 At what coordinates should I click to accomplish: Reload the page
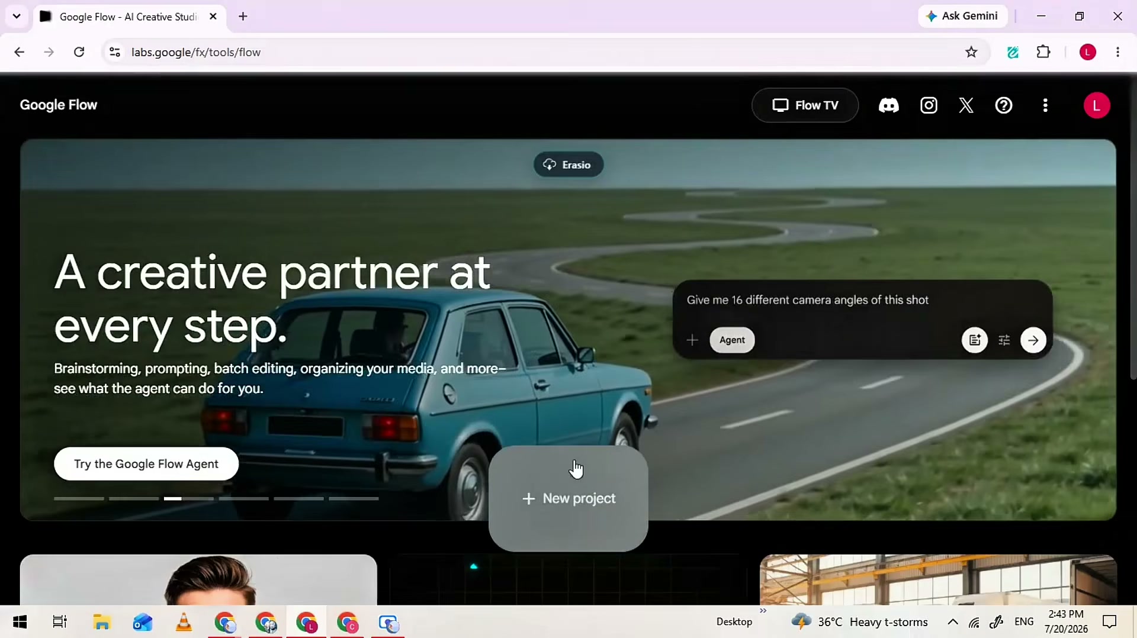point(79,52)
